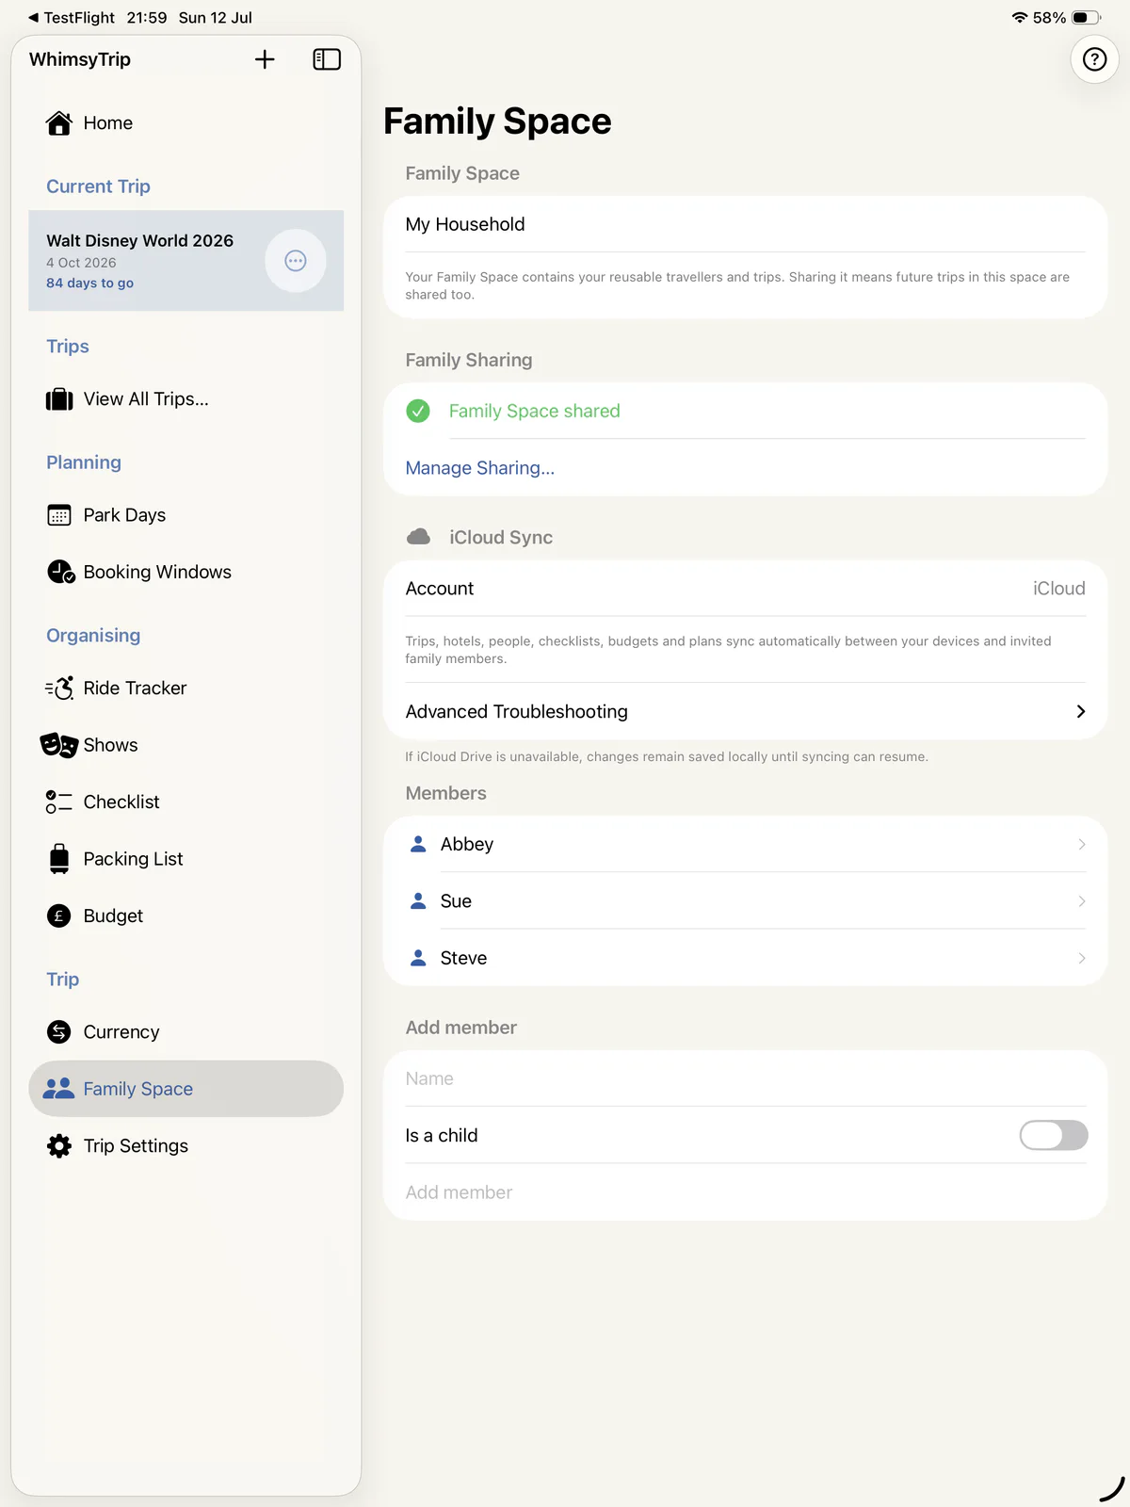Screen dimensions: 1130x1507
Task: Click the iCloud Sync cloud icon
Action: 419,537
